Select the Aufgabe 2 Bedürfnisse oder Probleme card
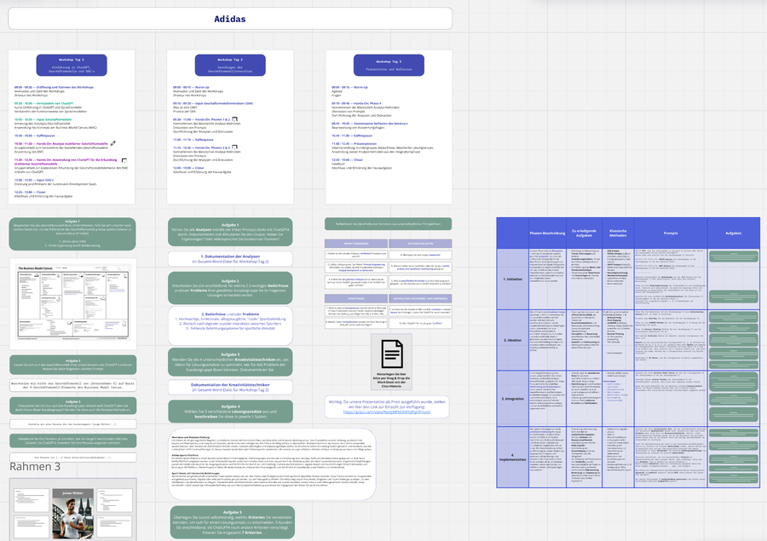Screen dimensions: 767x541 [x=230, y=288]
